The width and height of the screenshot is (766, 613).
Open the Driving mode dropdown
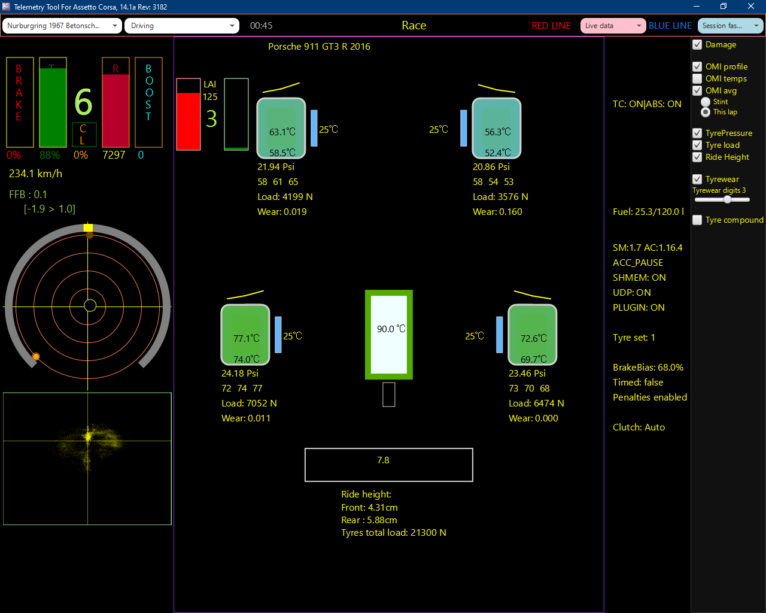[x=182, y=26]
